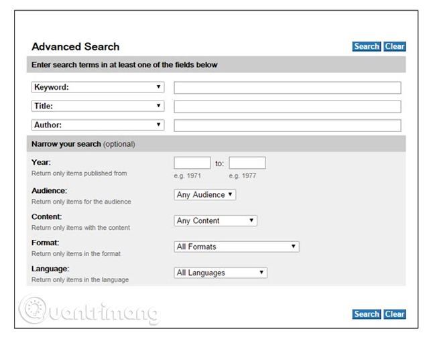Click the Format label text
Image resolution: width=429 pixels, height=341 pixels.
(46, 243)
